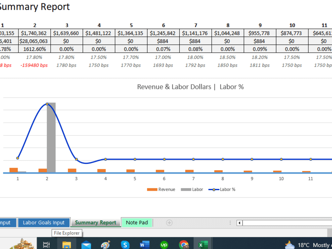332x249 pixels.
Task: Click the left sheet-navigation arrow
Action: [x=239, y=223]
